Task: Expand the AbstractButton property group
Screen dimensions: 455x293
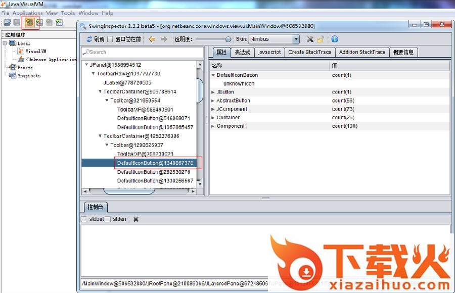Action: tap(213, 101)
